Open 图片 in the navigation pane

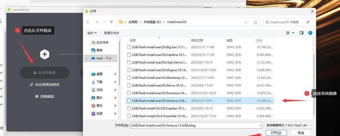(x=97, y=98)
